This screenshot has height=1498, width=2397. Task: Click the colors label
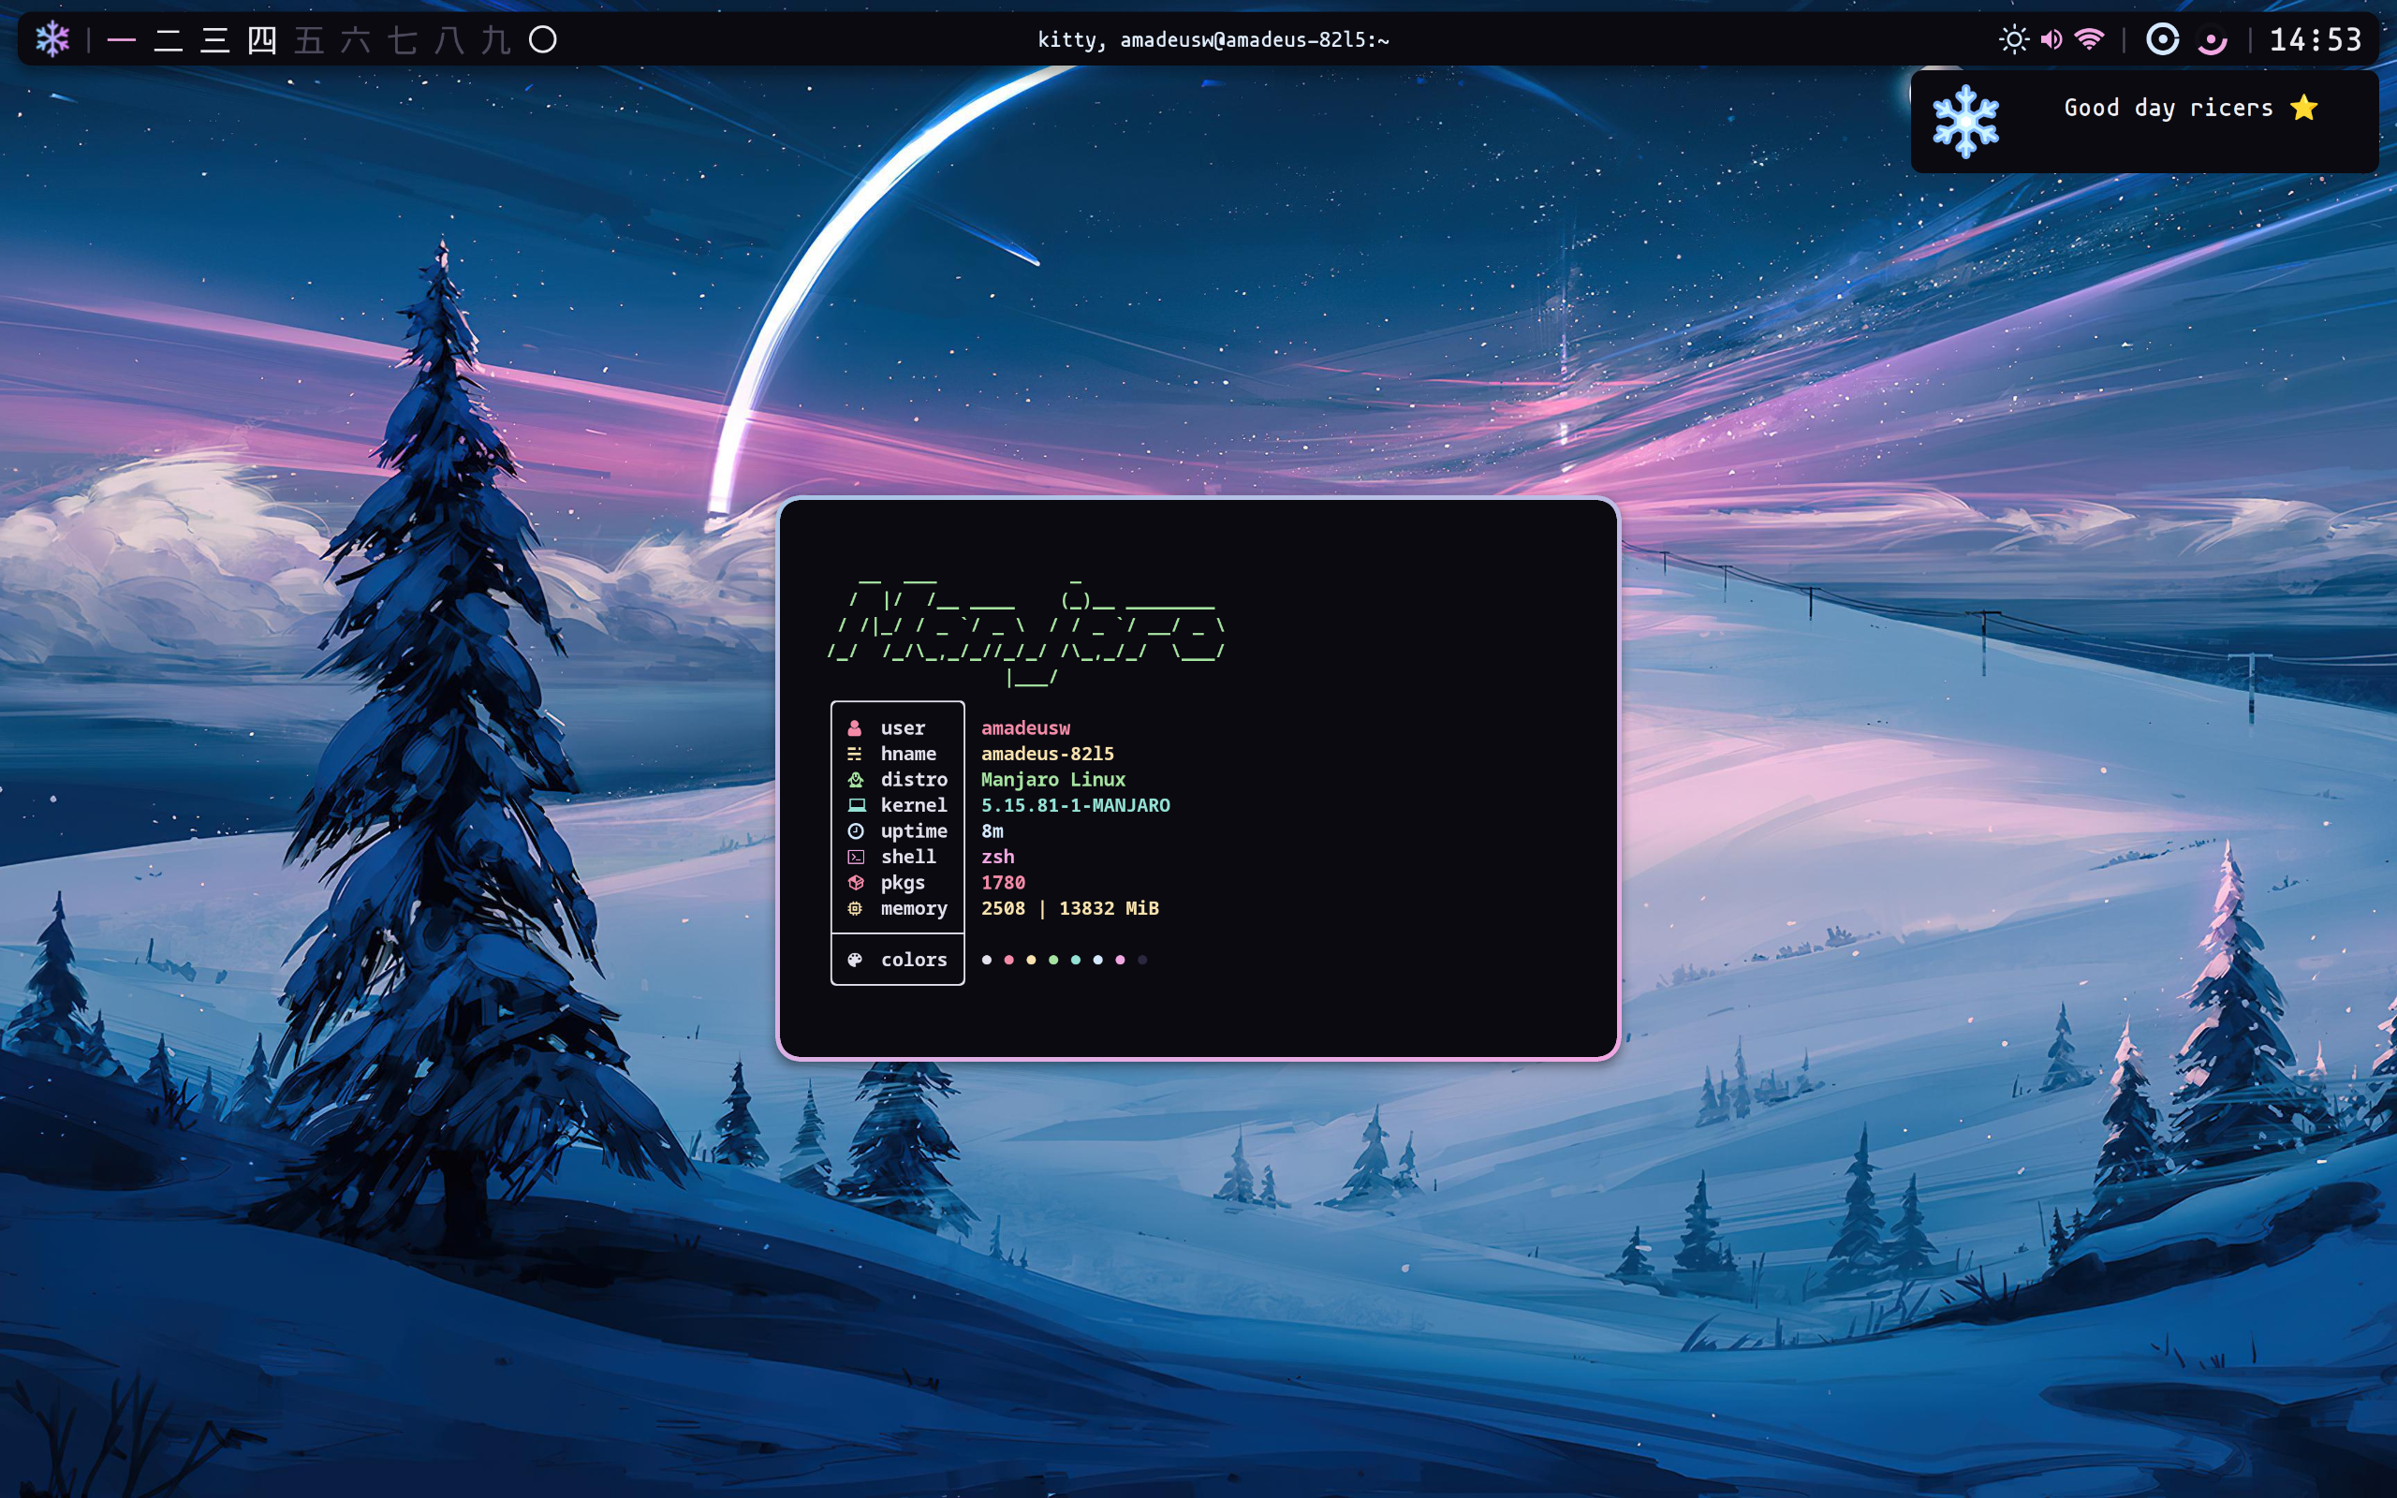(914, 959)
